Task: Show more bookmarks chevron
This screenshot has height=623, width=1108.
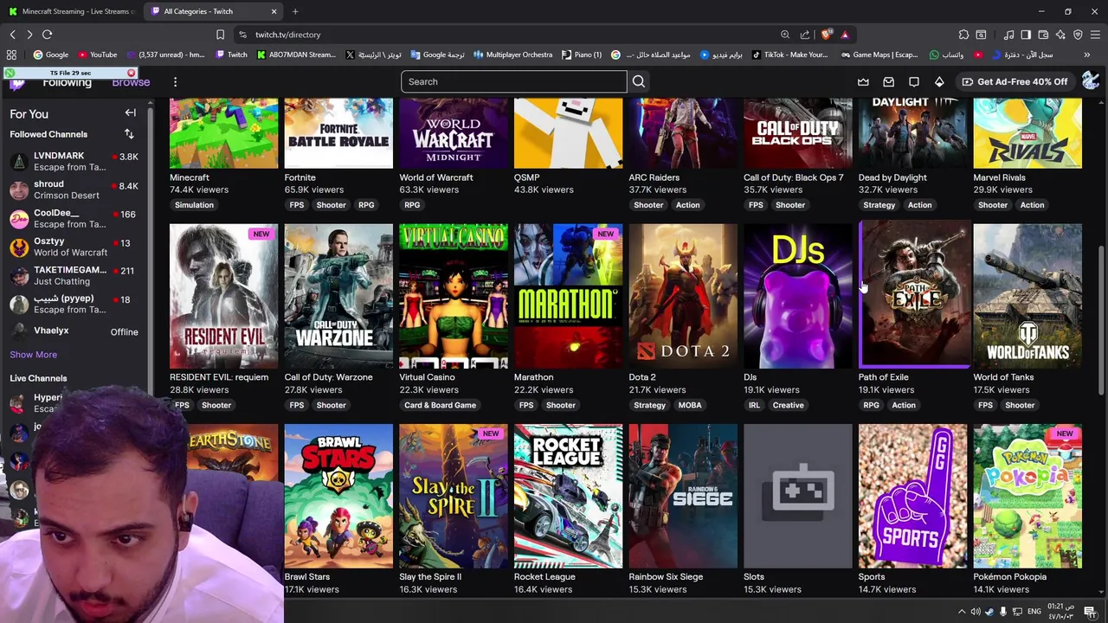Action: point(1087,55)
